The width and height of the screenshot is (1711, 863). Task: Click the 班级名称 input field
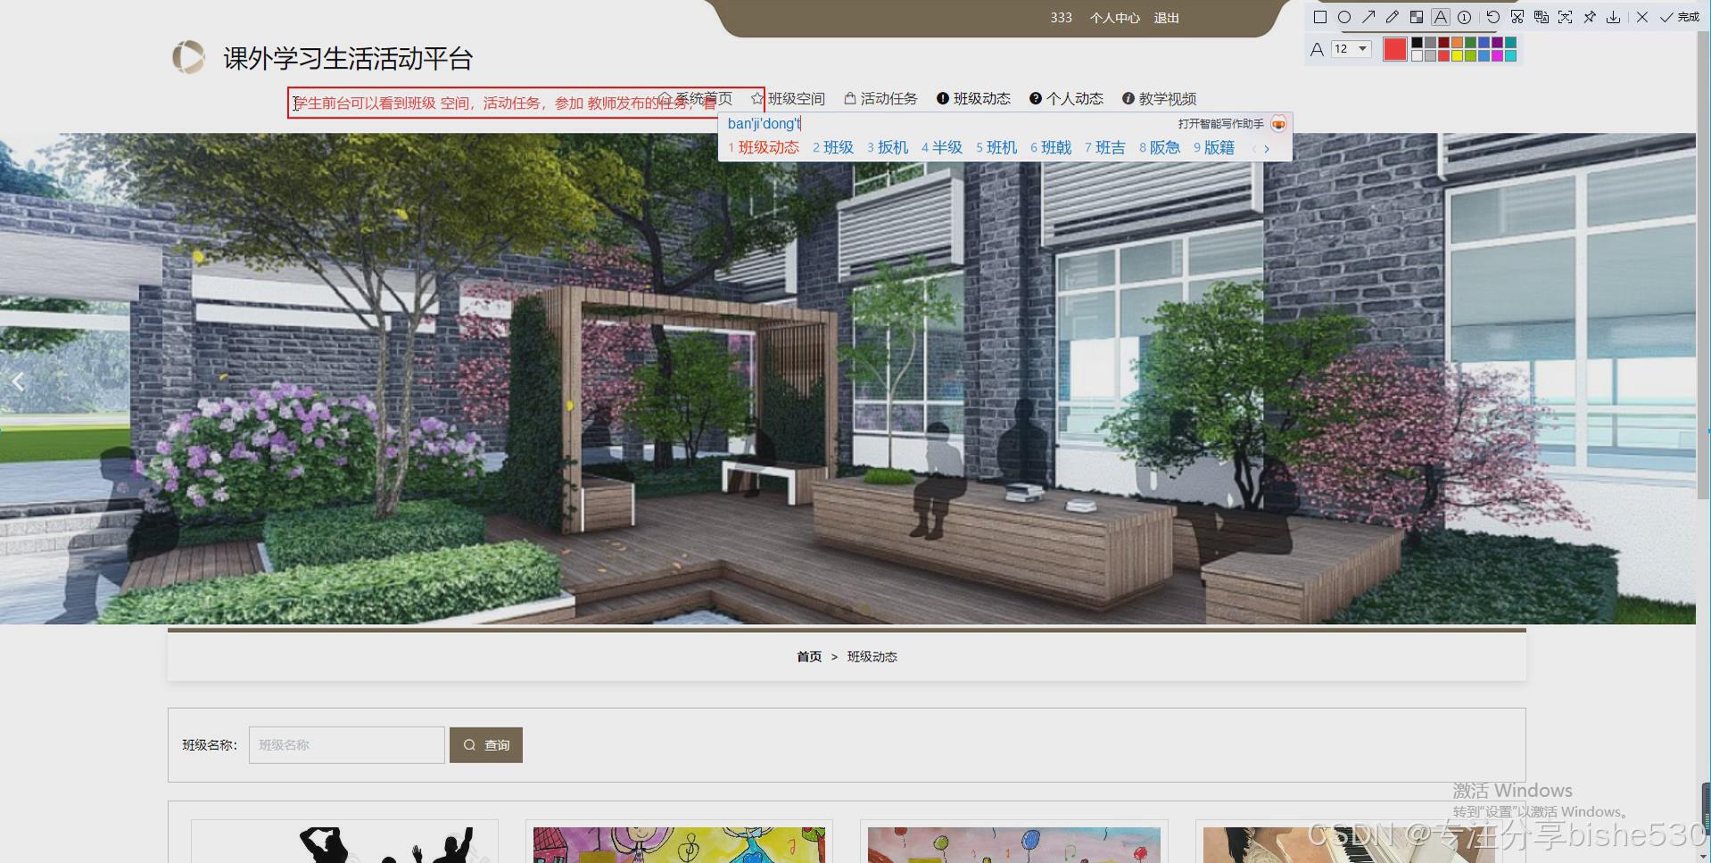pyautogui.click(x=346, y=744)
